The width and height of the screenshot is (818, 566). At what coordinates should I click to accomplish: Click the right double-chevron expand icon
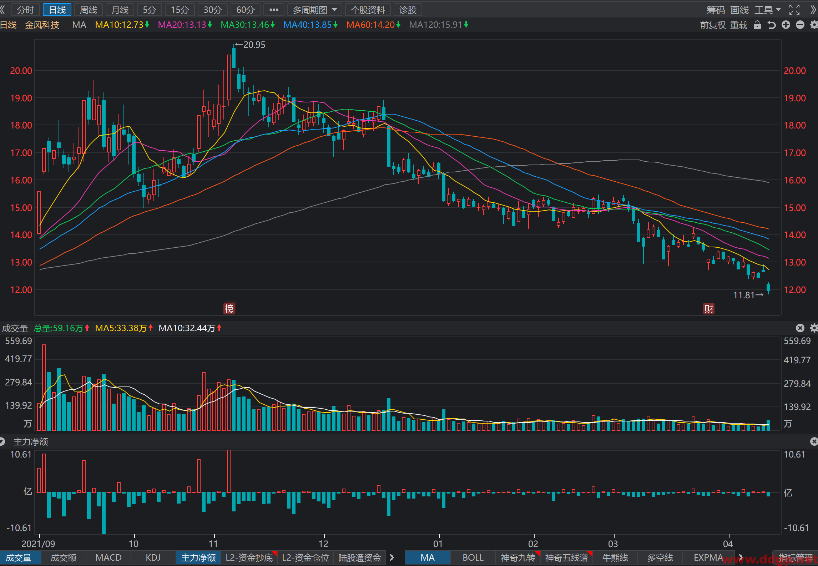pyautogui.click(x=813, y=10)
